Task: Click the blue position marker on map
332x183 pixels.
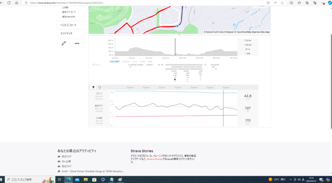Action: click(x=177, y=26)
